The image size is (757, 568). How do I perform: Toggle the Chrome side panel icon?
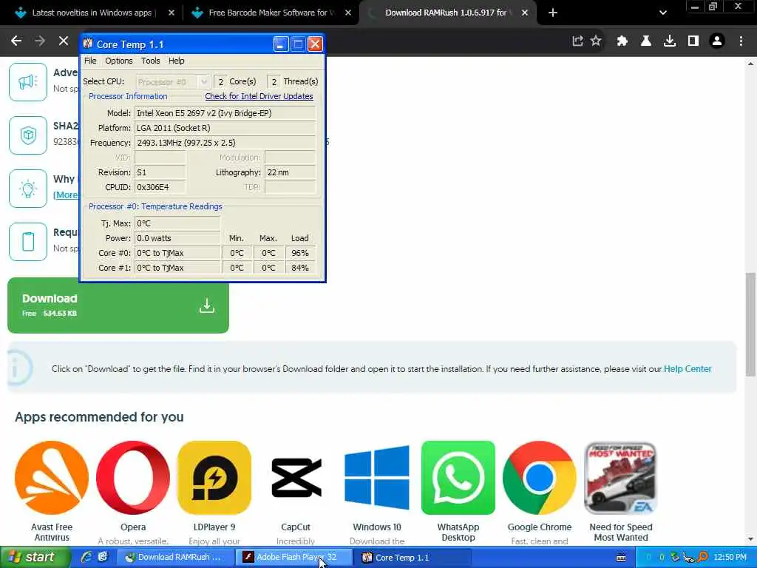tap(693, 41)
